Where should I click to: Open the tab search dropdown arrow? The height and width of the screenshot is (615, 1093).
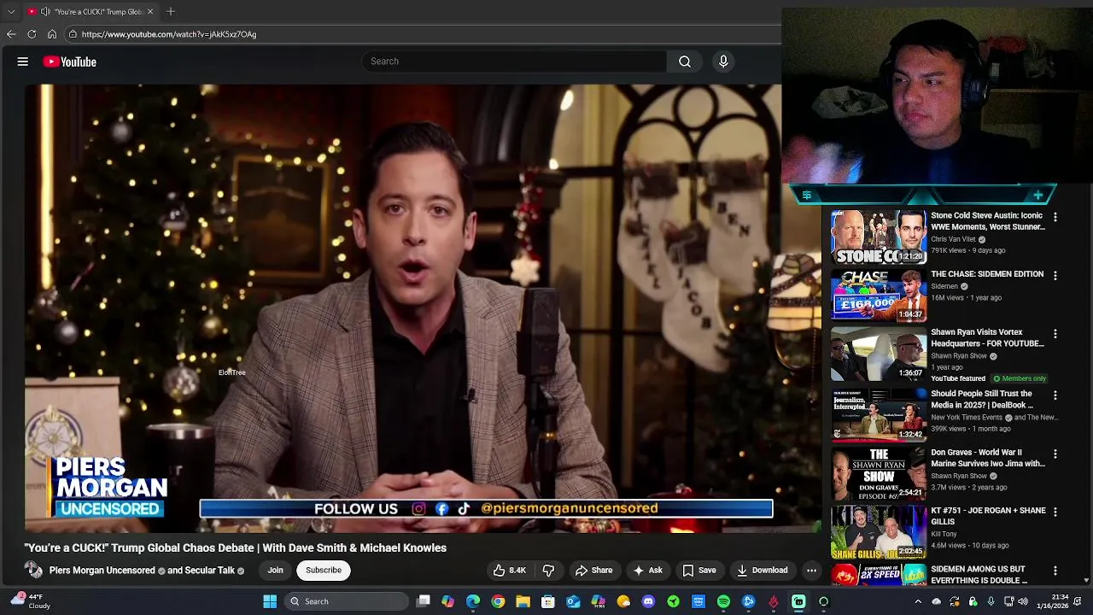pyautogui.click(x=11, y=12)
